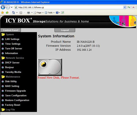Click the folder icon beside Log File
Viewport: 137px width, 115px height.
tap(3, 110)
